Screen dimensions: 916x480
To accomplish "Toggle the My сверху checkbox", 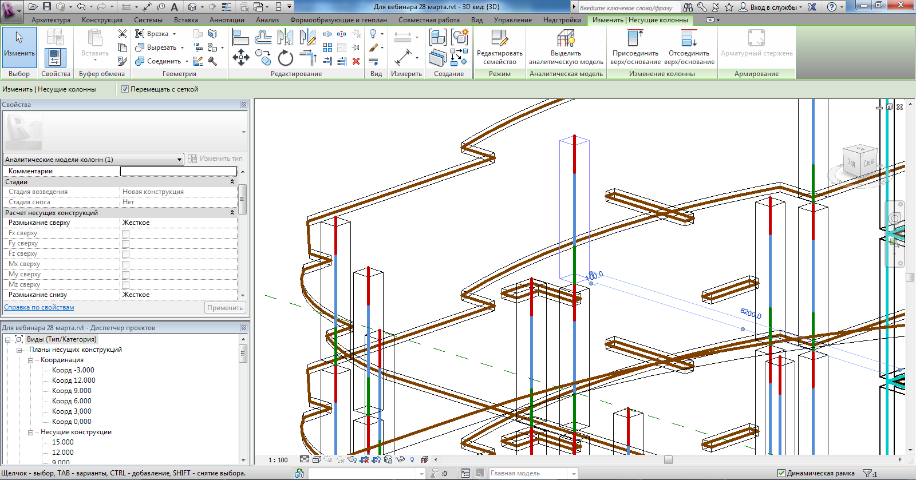I will [125, 275].
